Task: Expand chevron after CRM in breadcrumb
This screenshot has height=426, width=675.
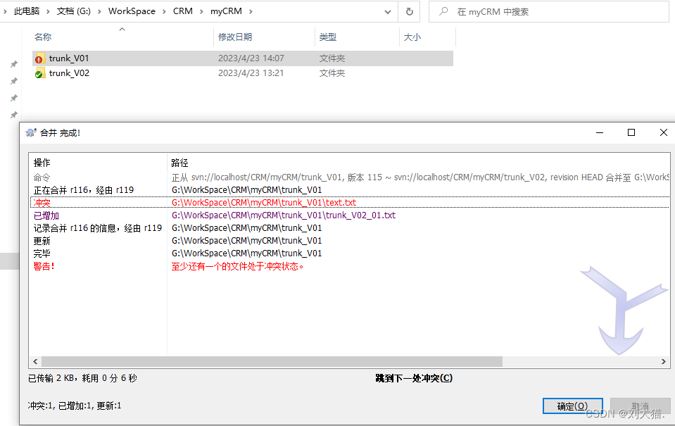Action: (x=201, y=11)
